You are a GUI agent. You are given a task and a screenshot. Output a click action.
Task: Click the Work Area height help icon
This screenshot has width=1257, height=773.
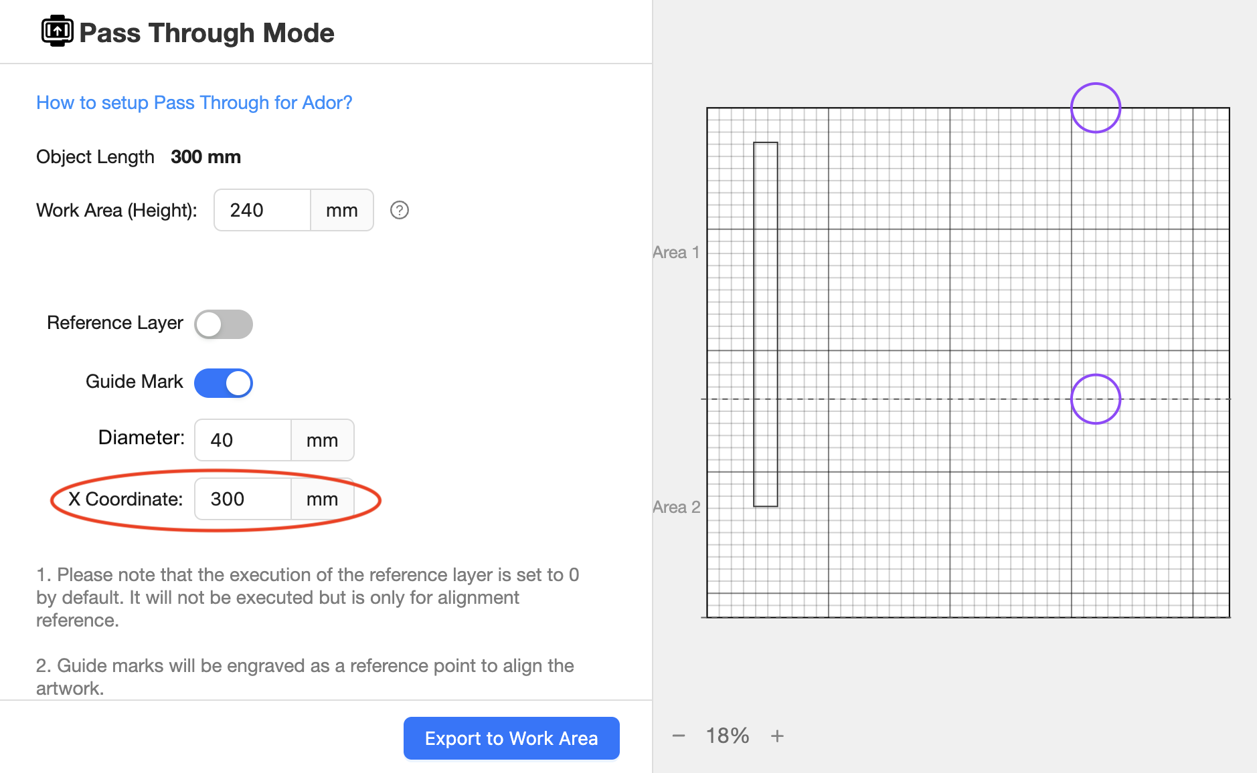(x=400, y=210)
